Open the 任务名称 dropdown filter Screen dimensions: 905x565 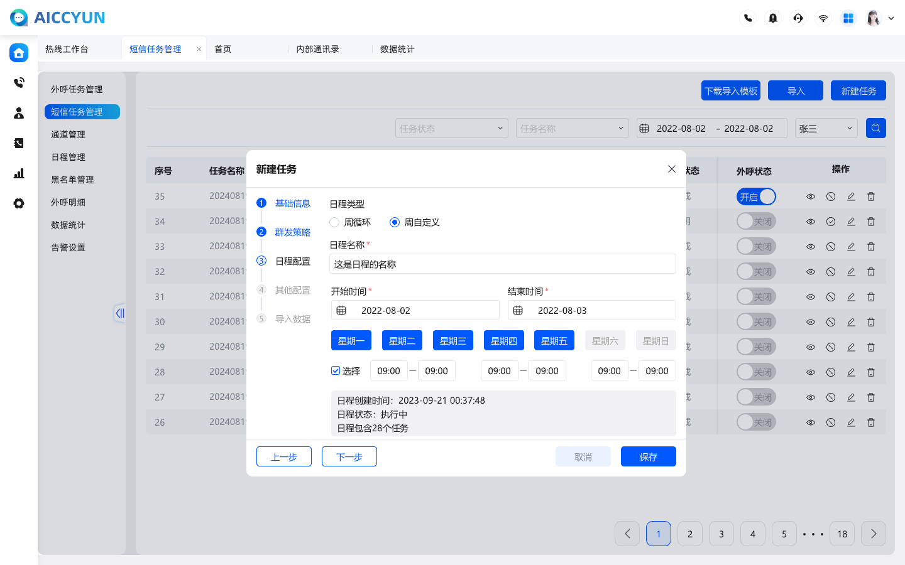[572, 128]
